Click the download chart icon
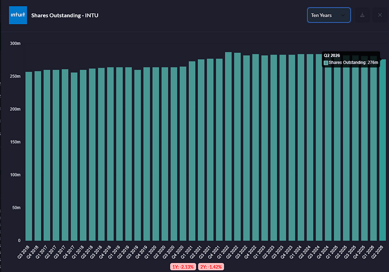 point(362,15)
